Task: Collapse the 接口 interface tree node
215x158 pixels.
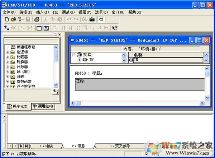Action: [x=73, y=55]
